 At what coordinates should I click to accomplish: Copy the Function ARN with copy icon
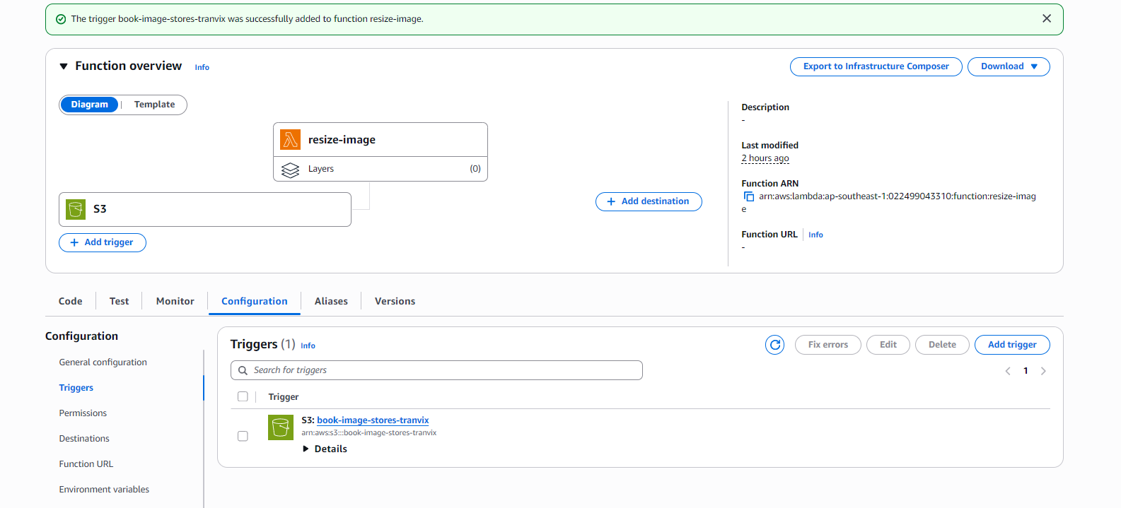[748, 196]
